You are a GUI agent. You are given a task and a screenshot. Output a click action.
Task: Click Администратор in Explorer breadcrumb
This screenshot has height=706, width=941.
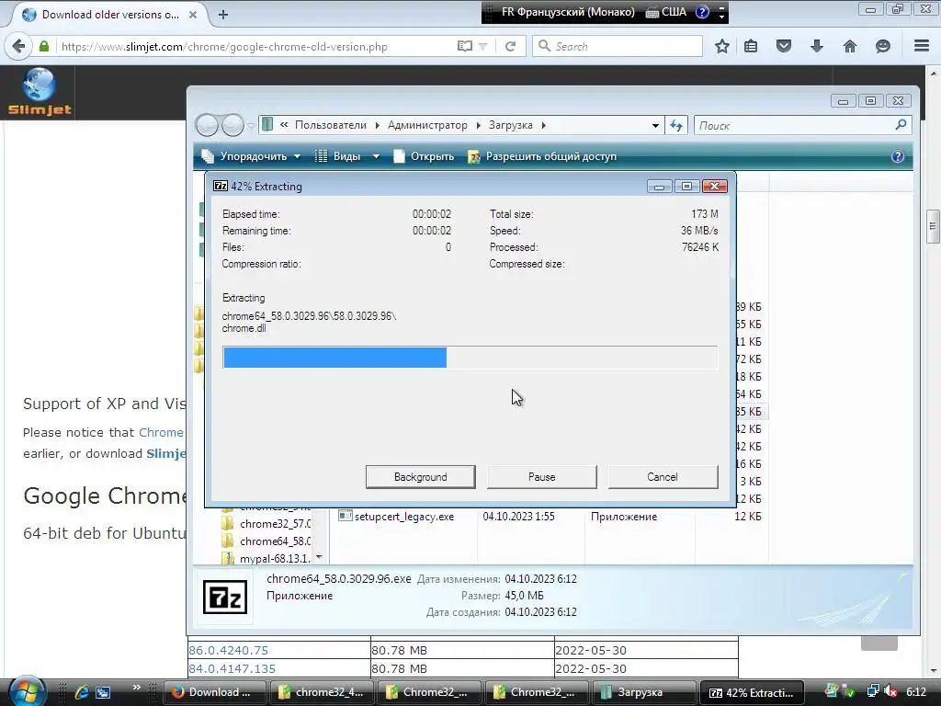[x=427, y=125]
